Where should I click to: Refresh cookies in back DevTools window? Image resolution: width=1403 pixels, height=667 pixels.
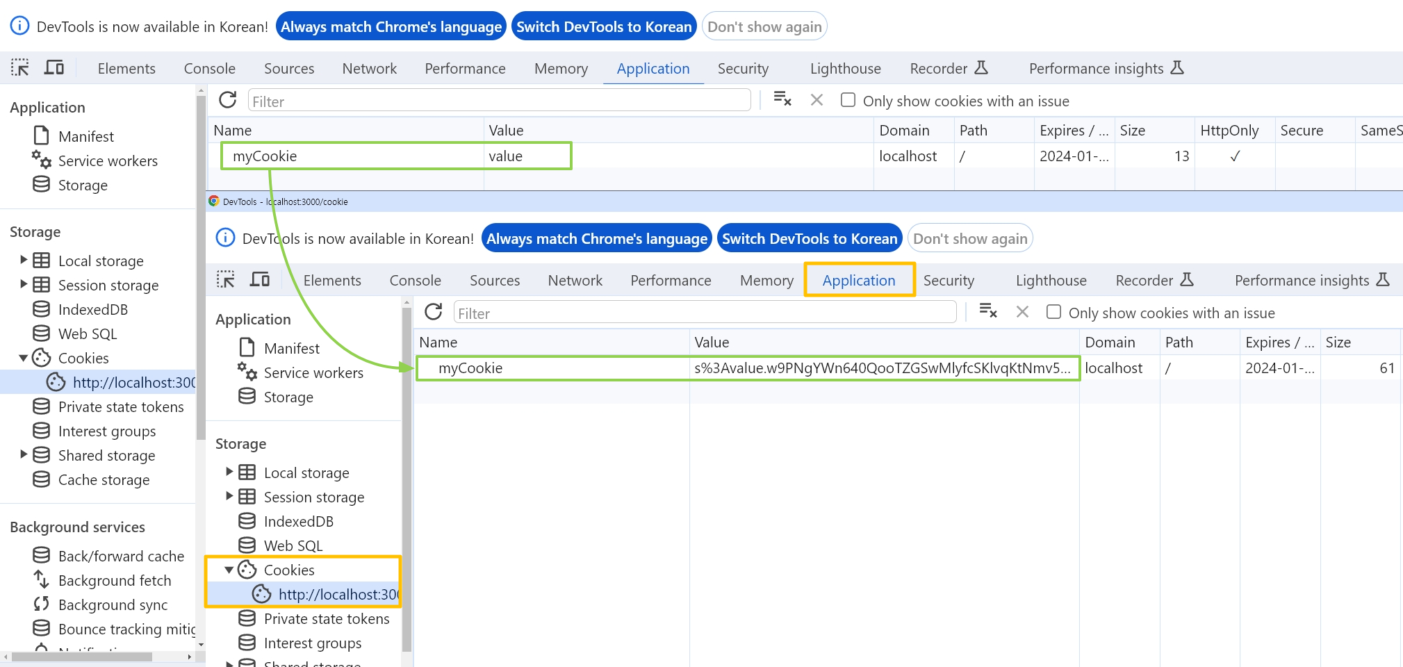pyautogui.click(x=228, y=100)
